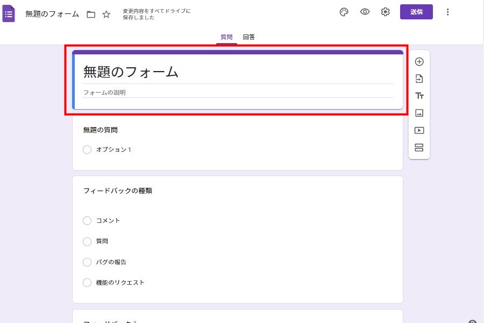Click the add video icon

[419, 130]
